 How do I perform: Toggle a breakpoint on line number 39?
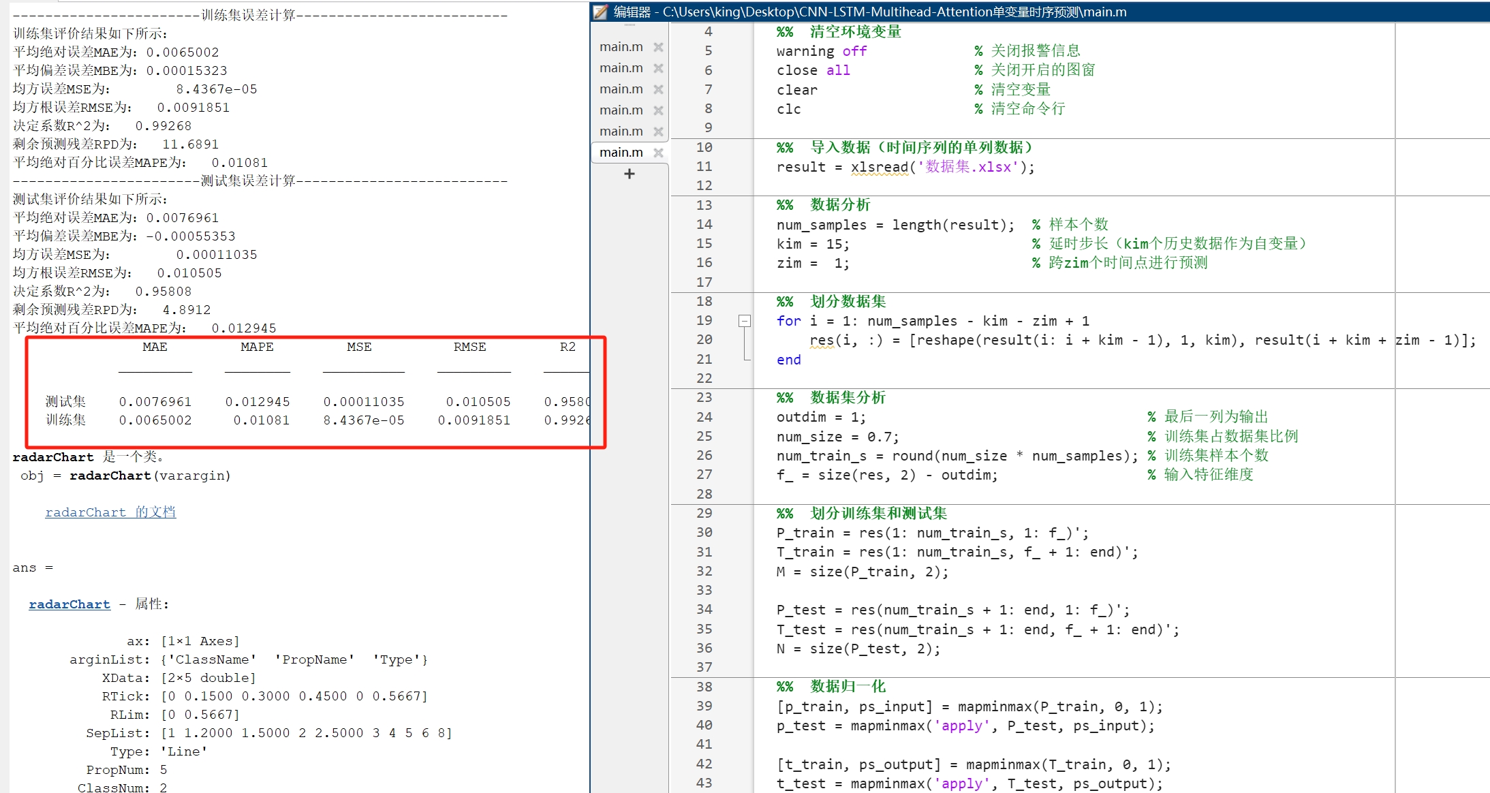704,706
